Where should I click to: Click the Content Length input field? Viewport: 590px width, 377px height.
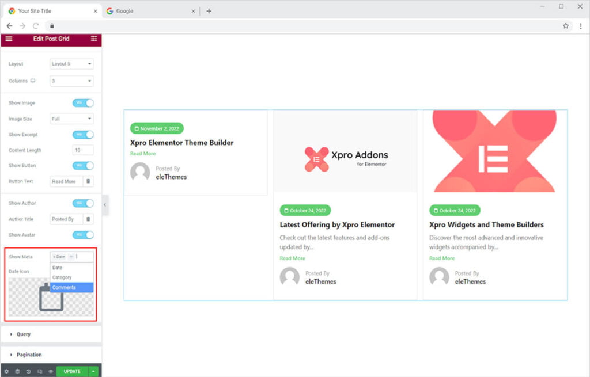click(x=83, y=150)
